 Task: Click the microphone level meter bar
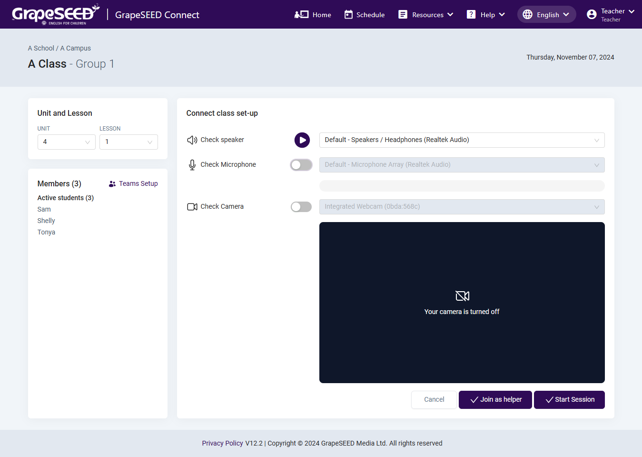(x=462, y=186)
